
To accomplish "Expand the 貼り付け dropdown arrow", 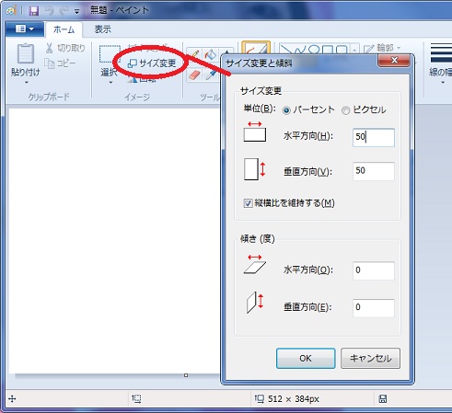I will pyautogui.click(x=26, y=83).
